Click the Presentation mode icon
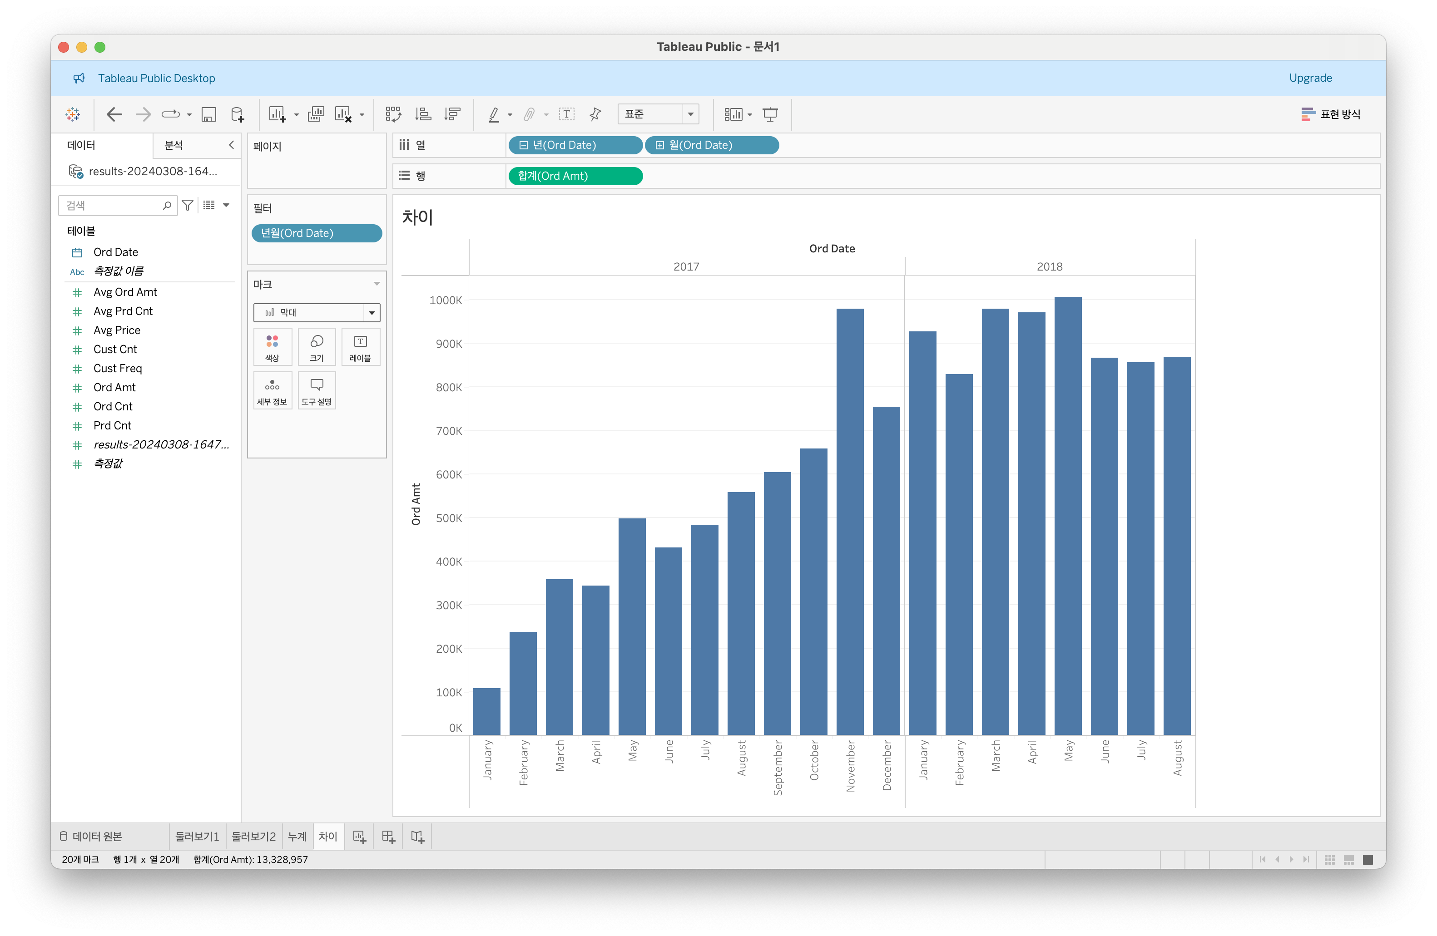The image size is (1437, 936). [x=770, y=114]
